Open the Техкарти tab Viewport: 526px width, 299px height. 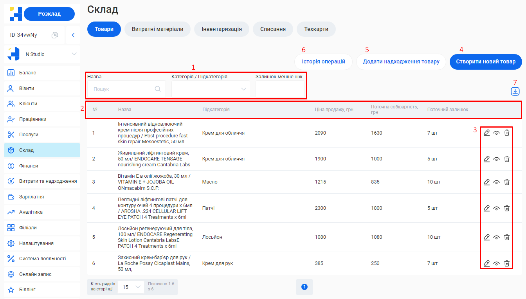point(316,29)
